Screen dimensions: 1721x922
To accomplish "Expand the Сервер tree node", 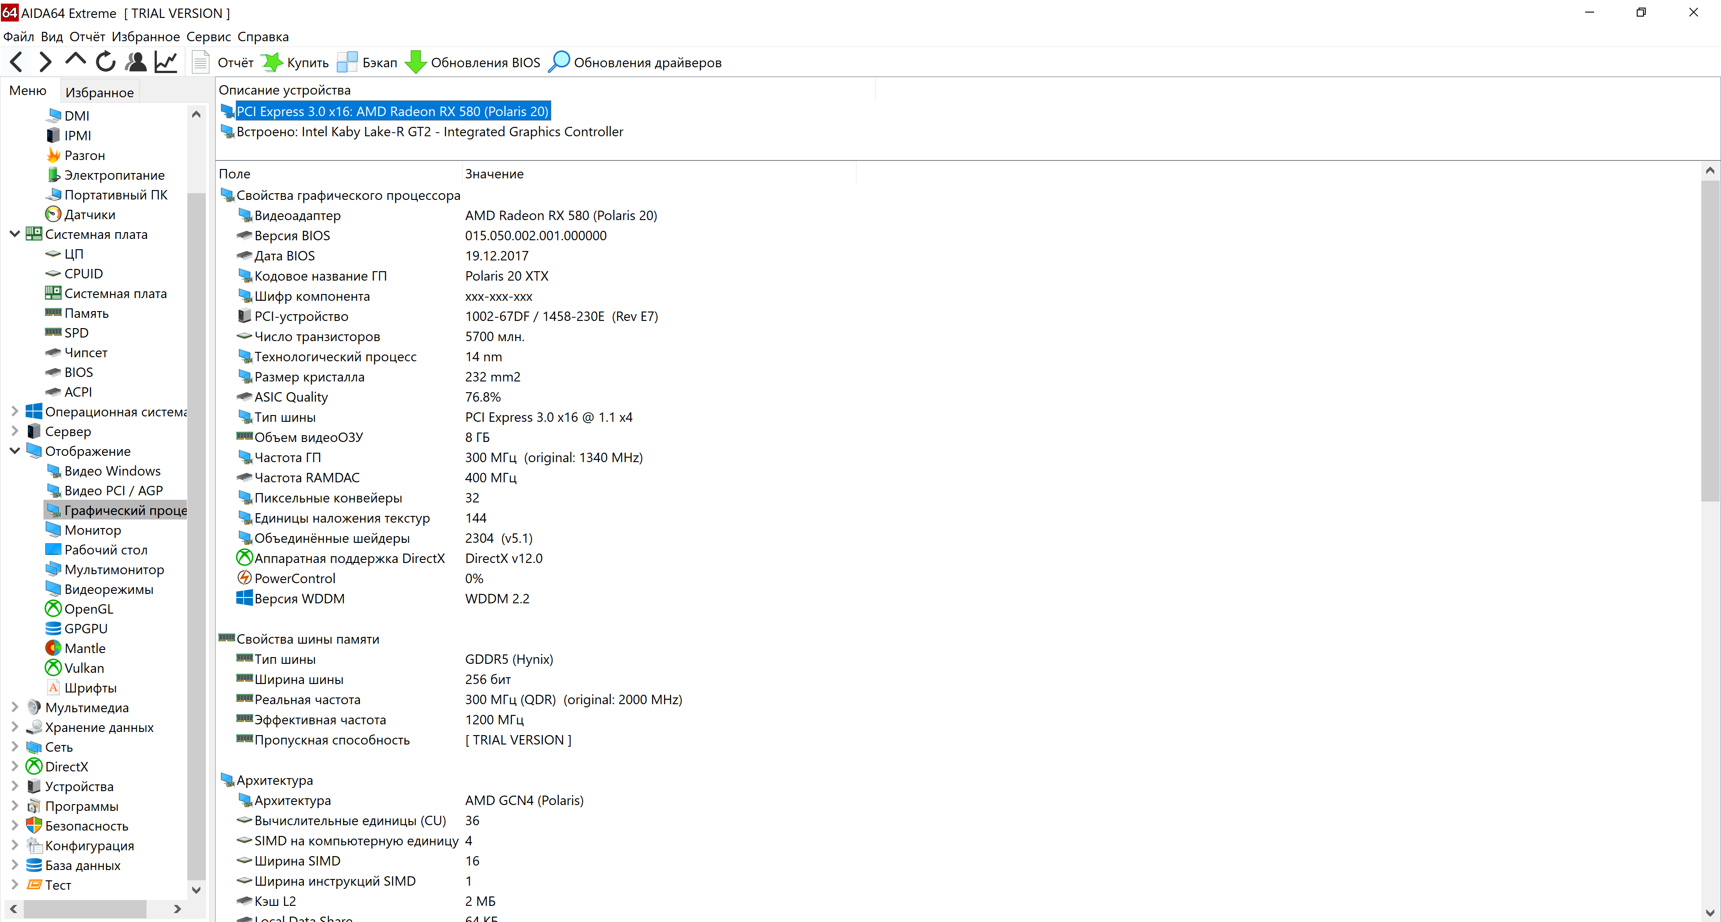I will tap(15, 431).
